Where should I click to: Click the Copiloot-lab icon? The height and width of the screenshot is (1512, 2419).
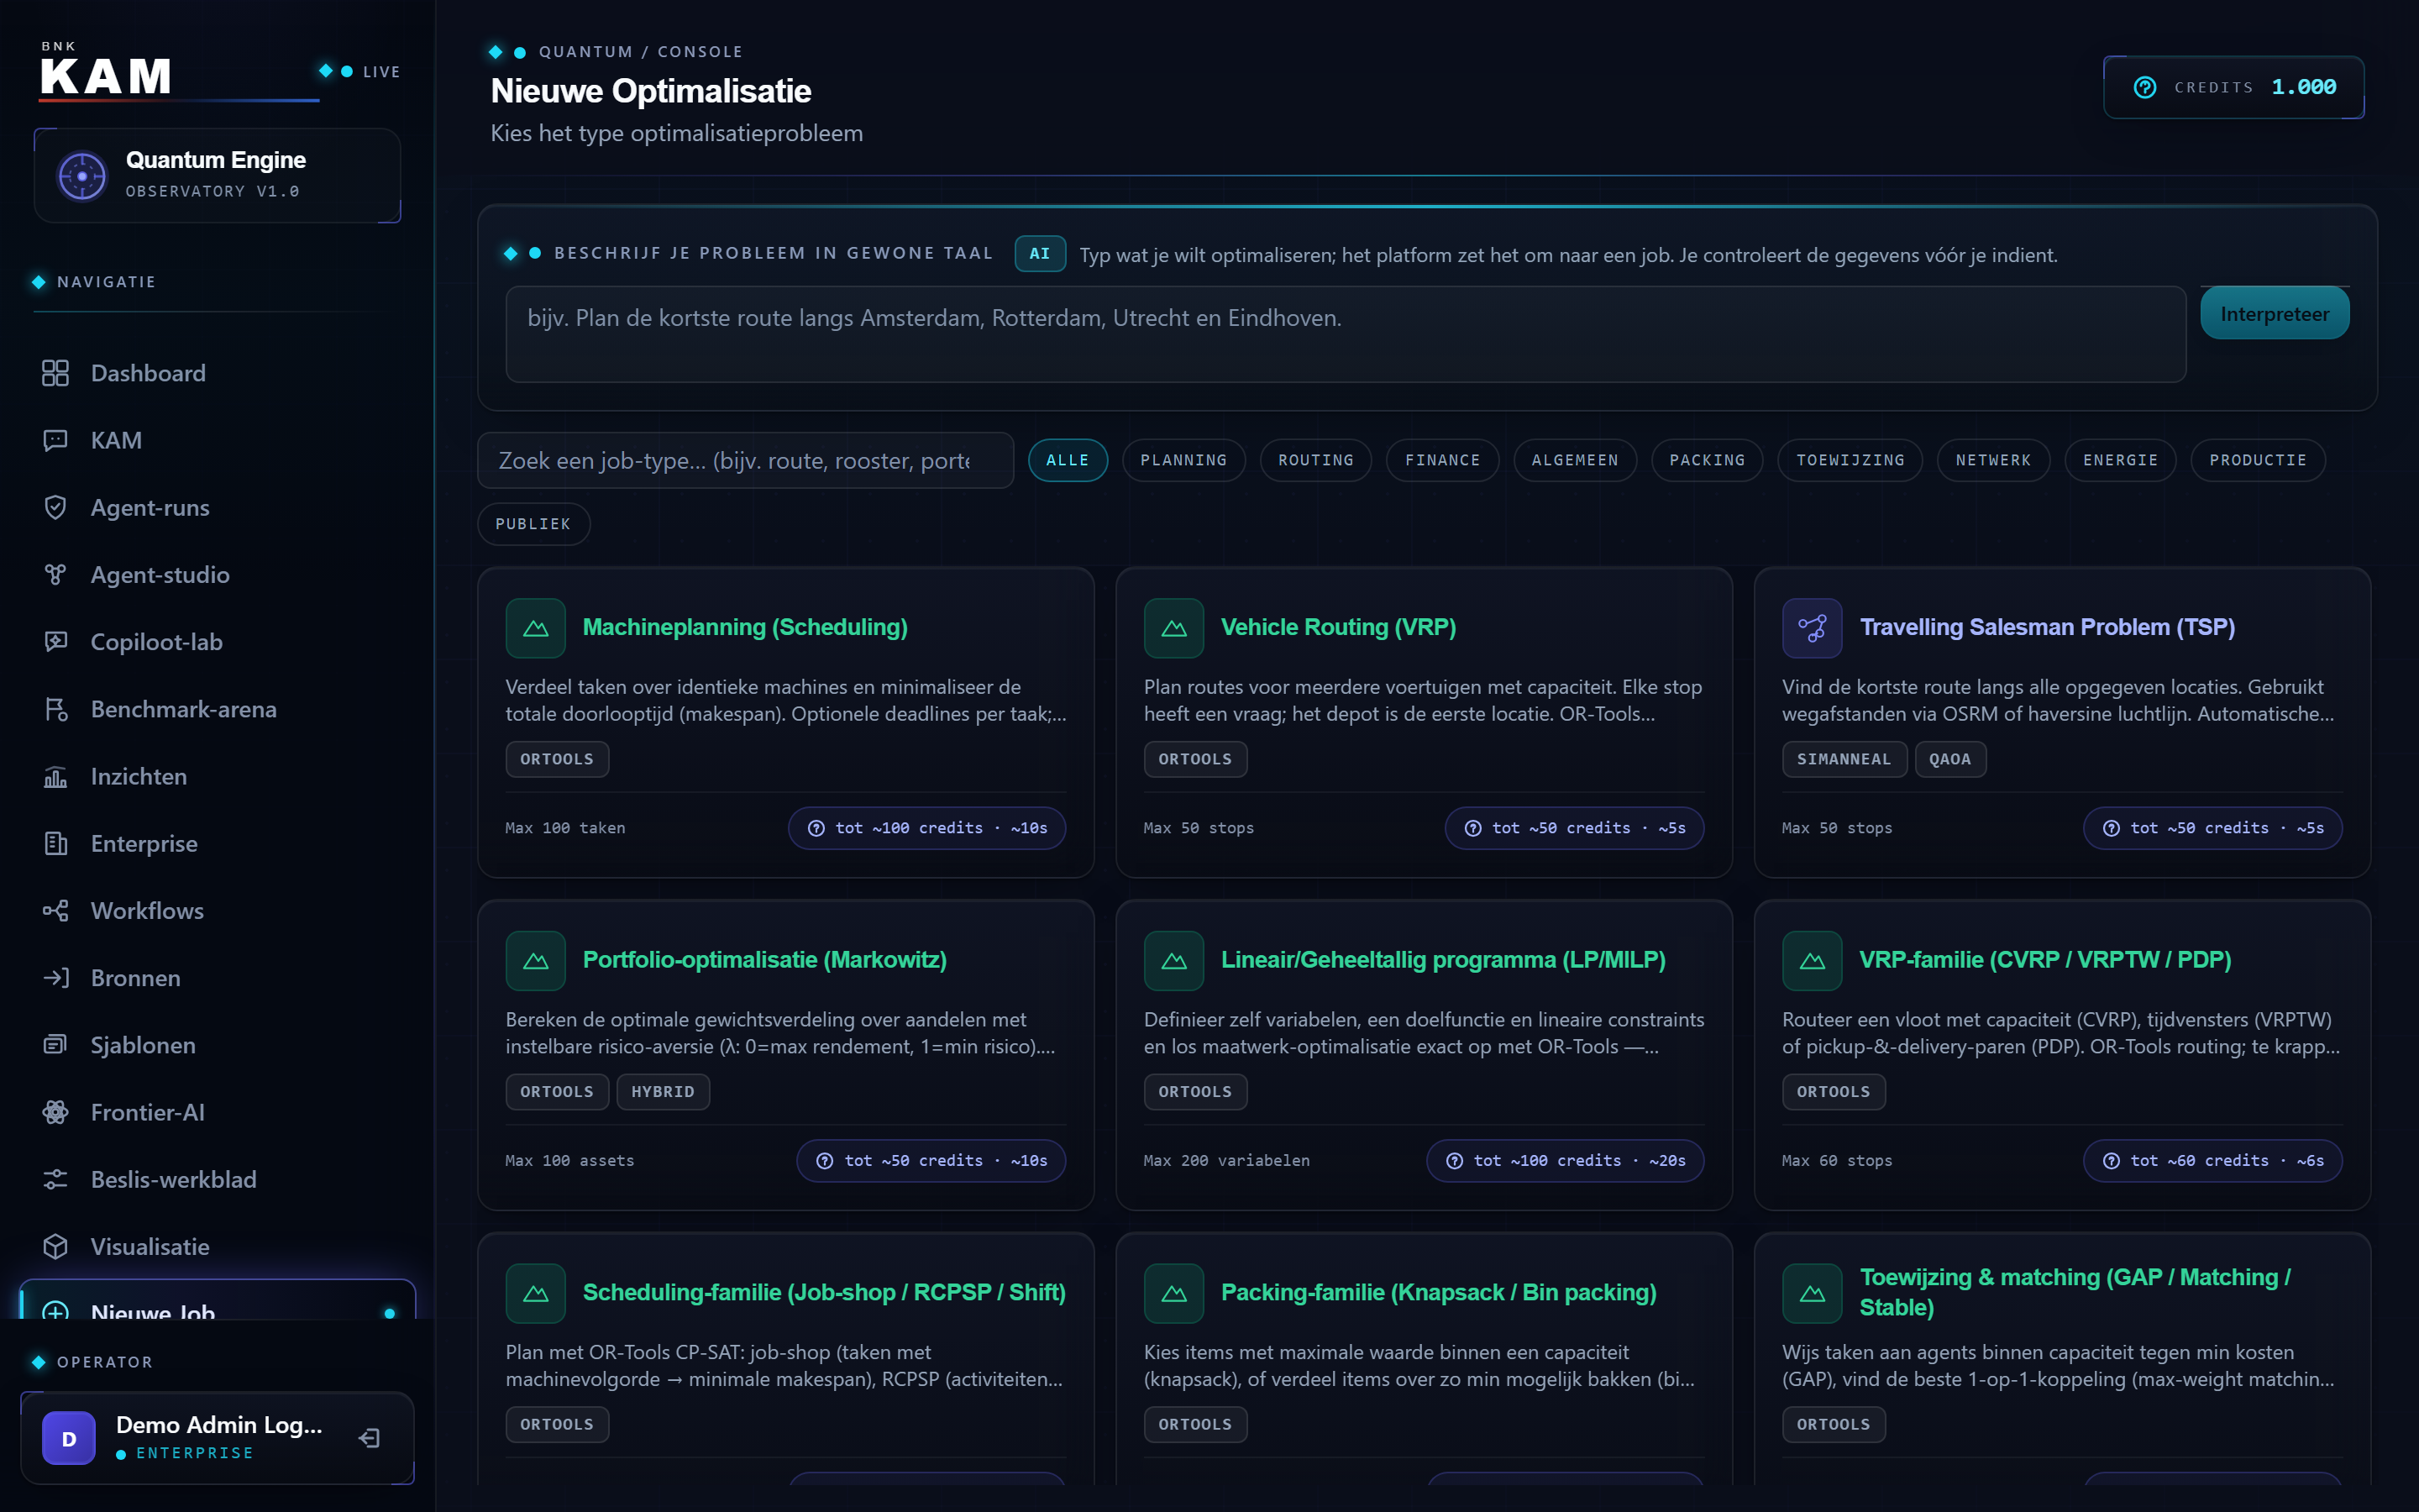tap(55, 641)
